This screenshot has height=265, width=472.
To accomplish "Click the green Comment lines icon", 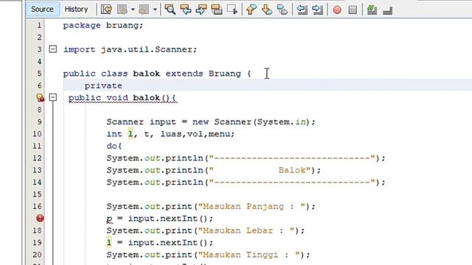I will tap(372, 10).
